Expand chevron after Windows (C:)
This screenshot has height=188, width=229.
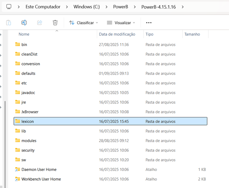coord(107,7)
